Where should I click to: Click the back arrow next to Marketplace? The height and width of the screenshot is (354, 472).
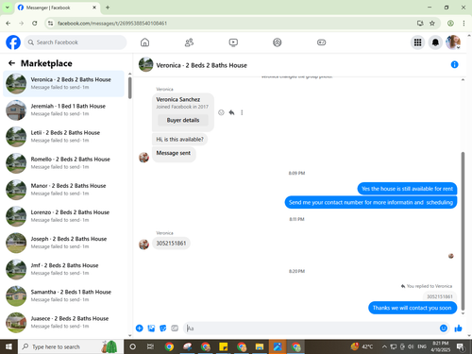(11, 63)
